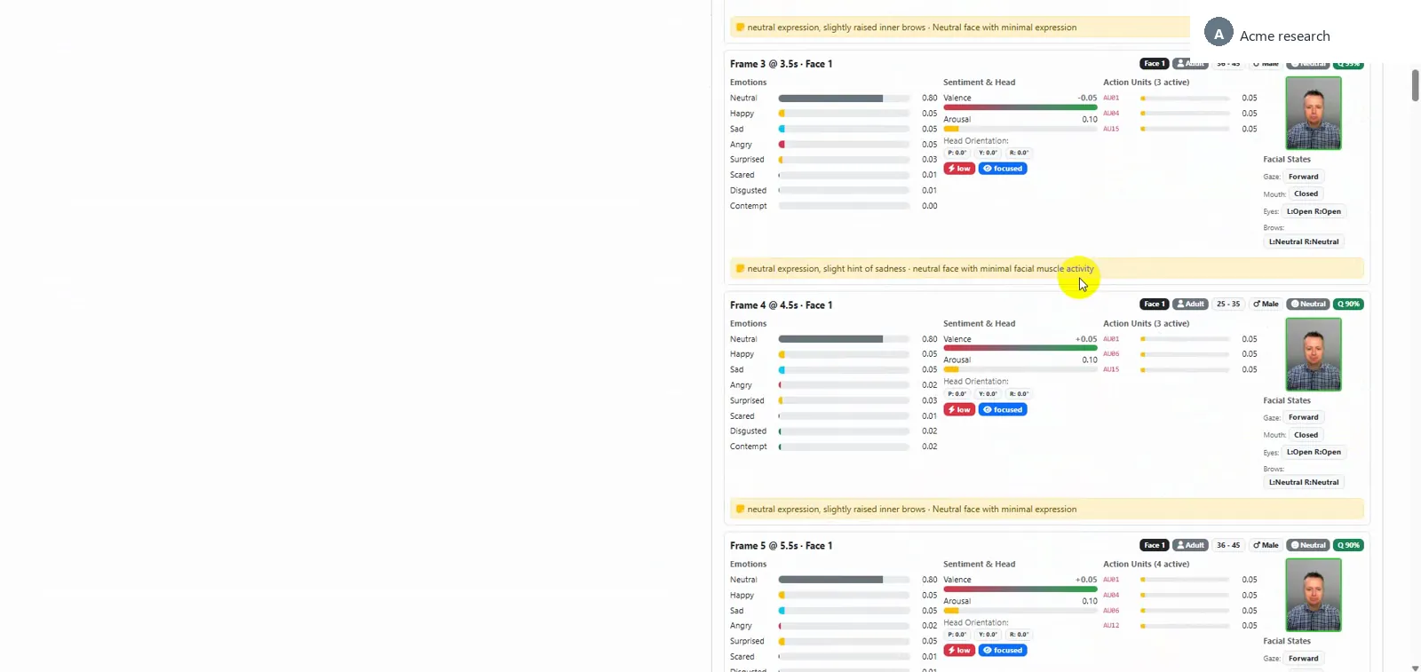Open the face thumbnail in Frame 4
Image resolution: width=1421 pixels, height=672 pixels.
(1314, 354)
